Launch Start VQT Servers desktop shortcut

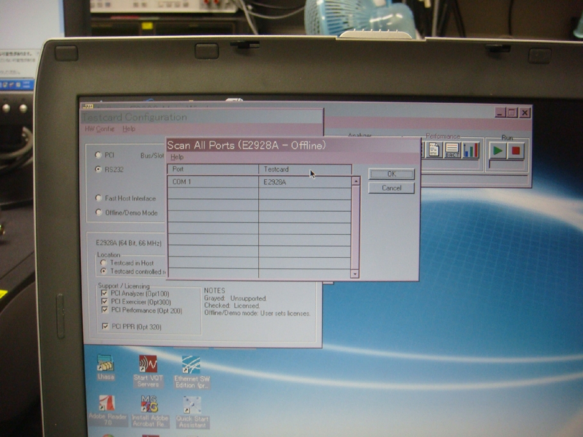click(x=148, y=371)
